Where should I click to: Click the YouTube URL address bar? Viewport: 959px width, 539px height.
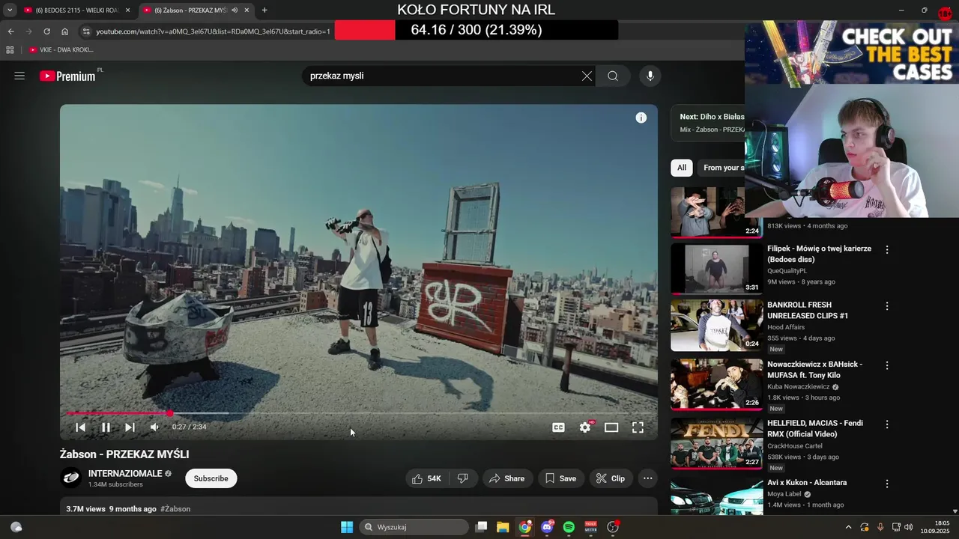(213, 31)
